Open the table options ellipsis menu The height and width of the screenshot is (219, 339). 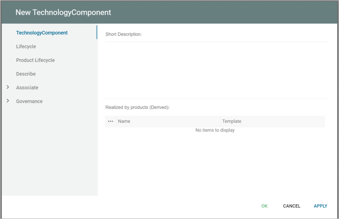(x=111, y=121)
